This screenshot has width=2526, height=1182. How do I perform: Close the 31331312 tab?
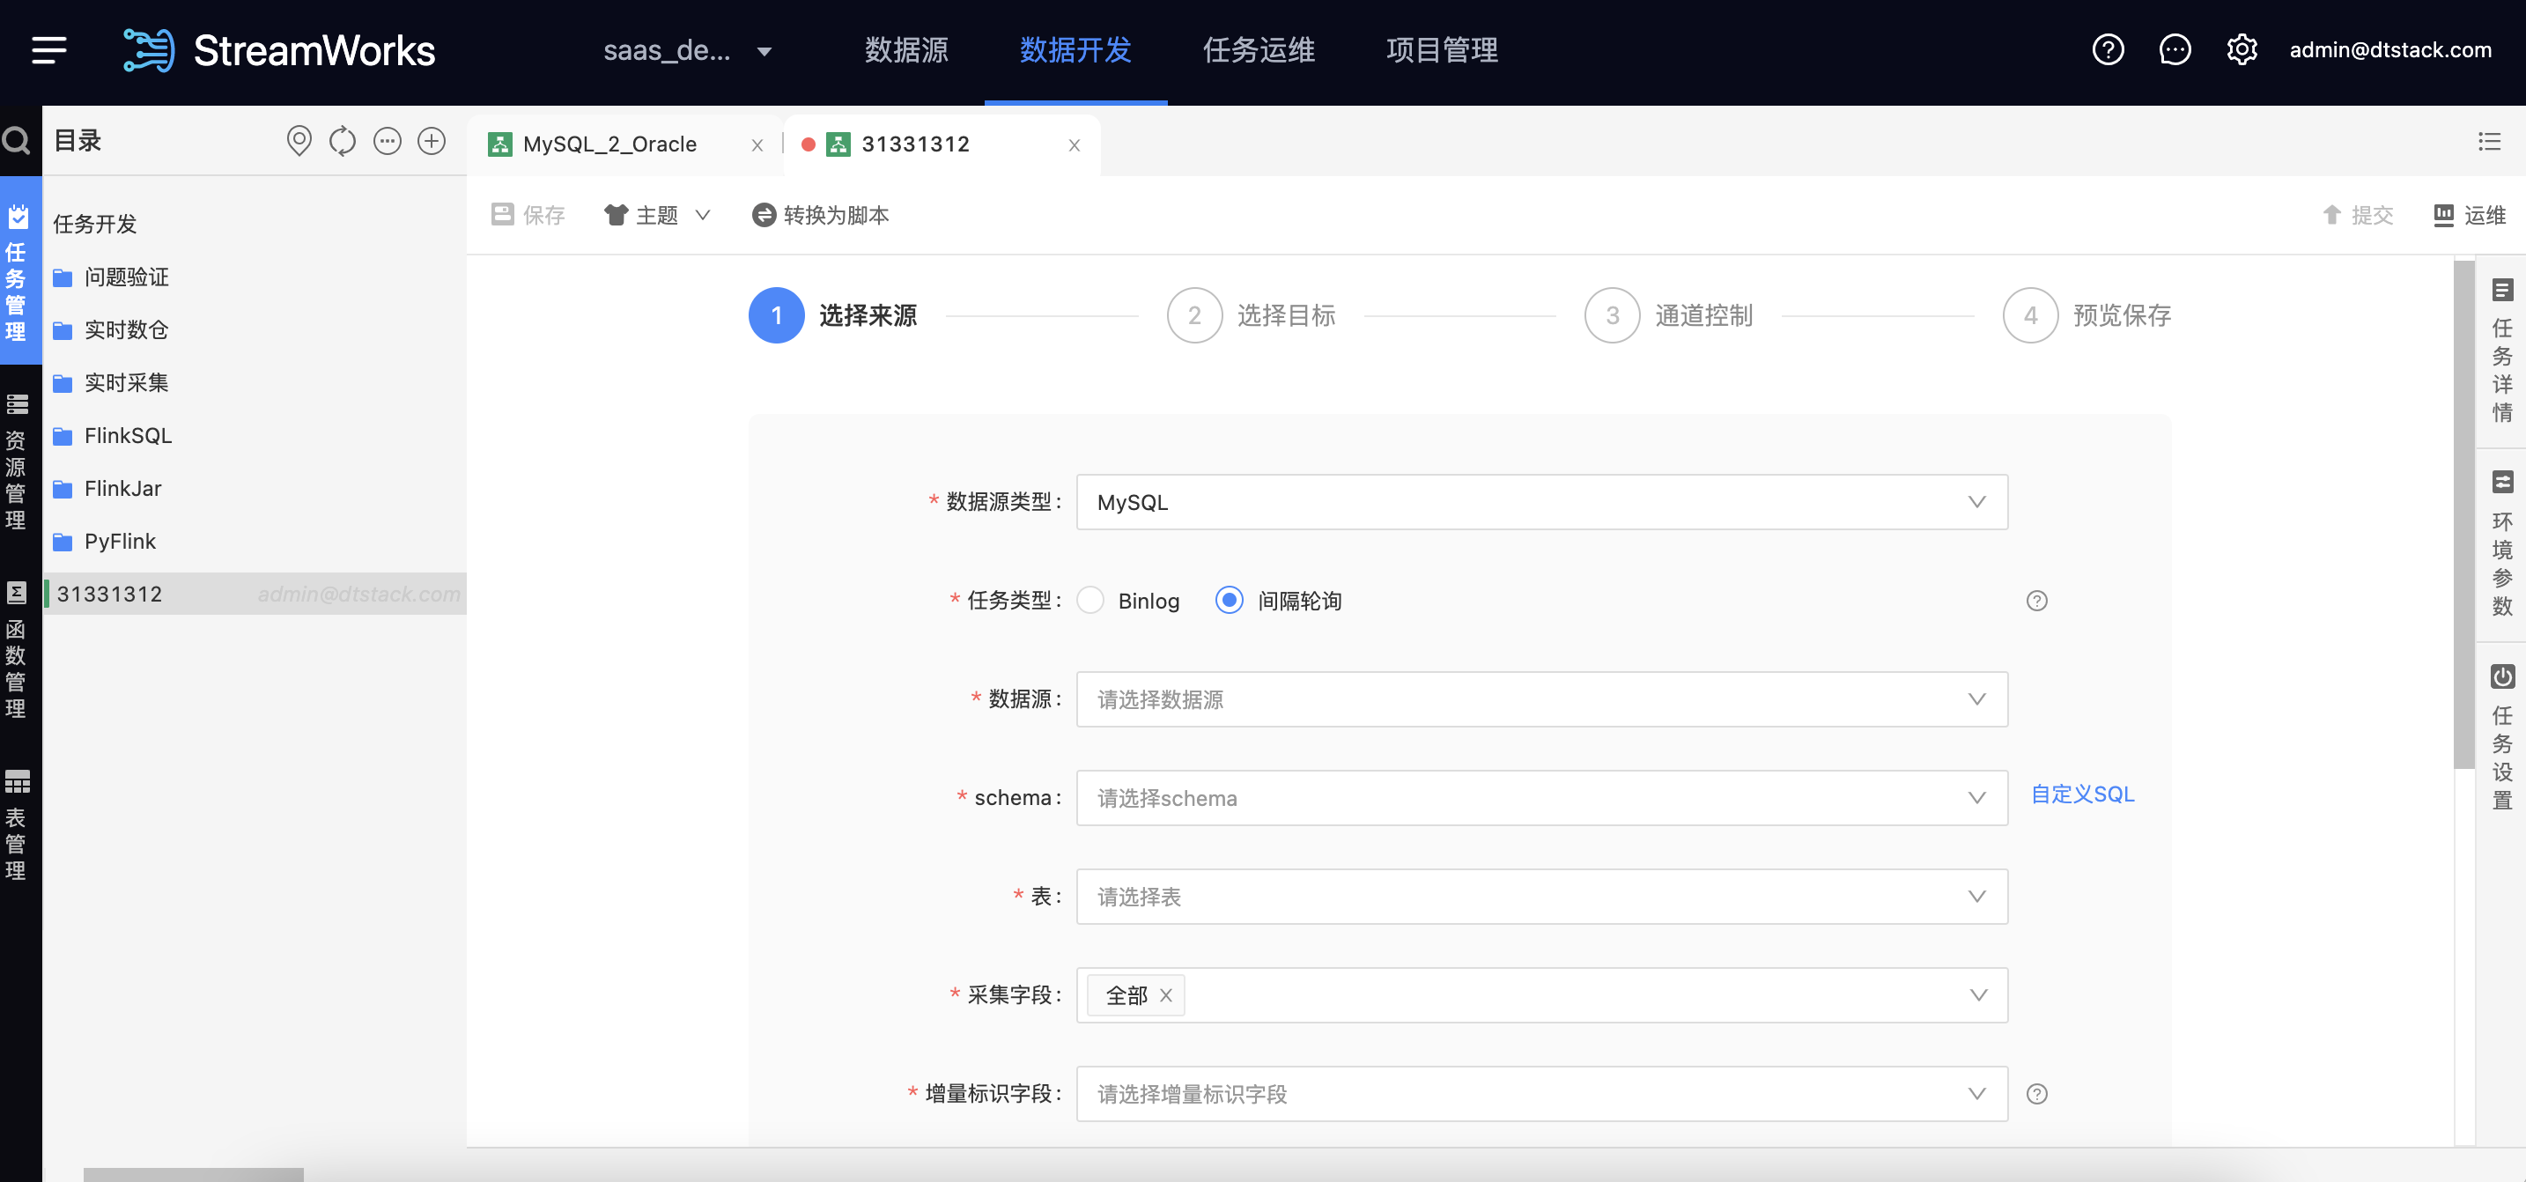[x=1074, y=145]
